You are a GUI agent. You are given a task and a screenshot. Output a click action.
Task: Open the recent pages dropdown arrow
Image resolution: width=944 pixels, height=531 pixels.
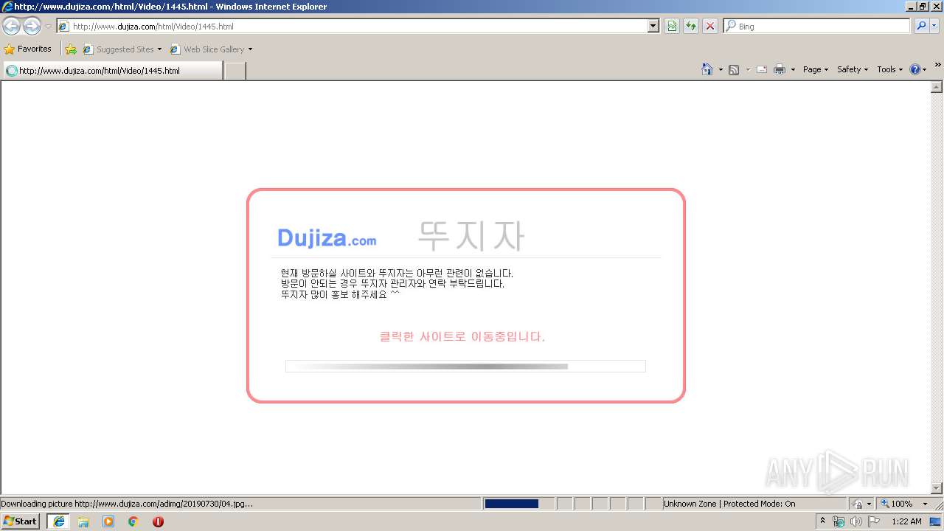[48, 27]
